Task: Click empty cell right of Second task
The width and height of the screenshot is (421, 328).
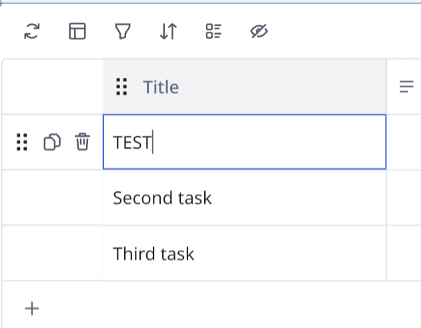Action: click(404, 197)
